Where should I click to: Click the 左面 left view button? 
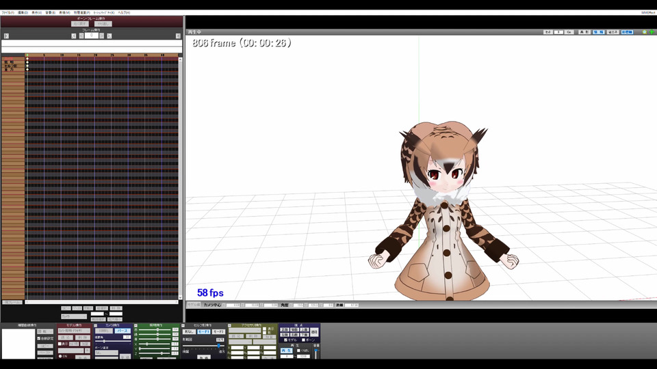pos(285,335)
